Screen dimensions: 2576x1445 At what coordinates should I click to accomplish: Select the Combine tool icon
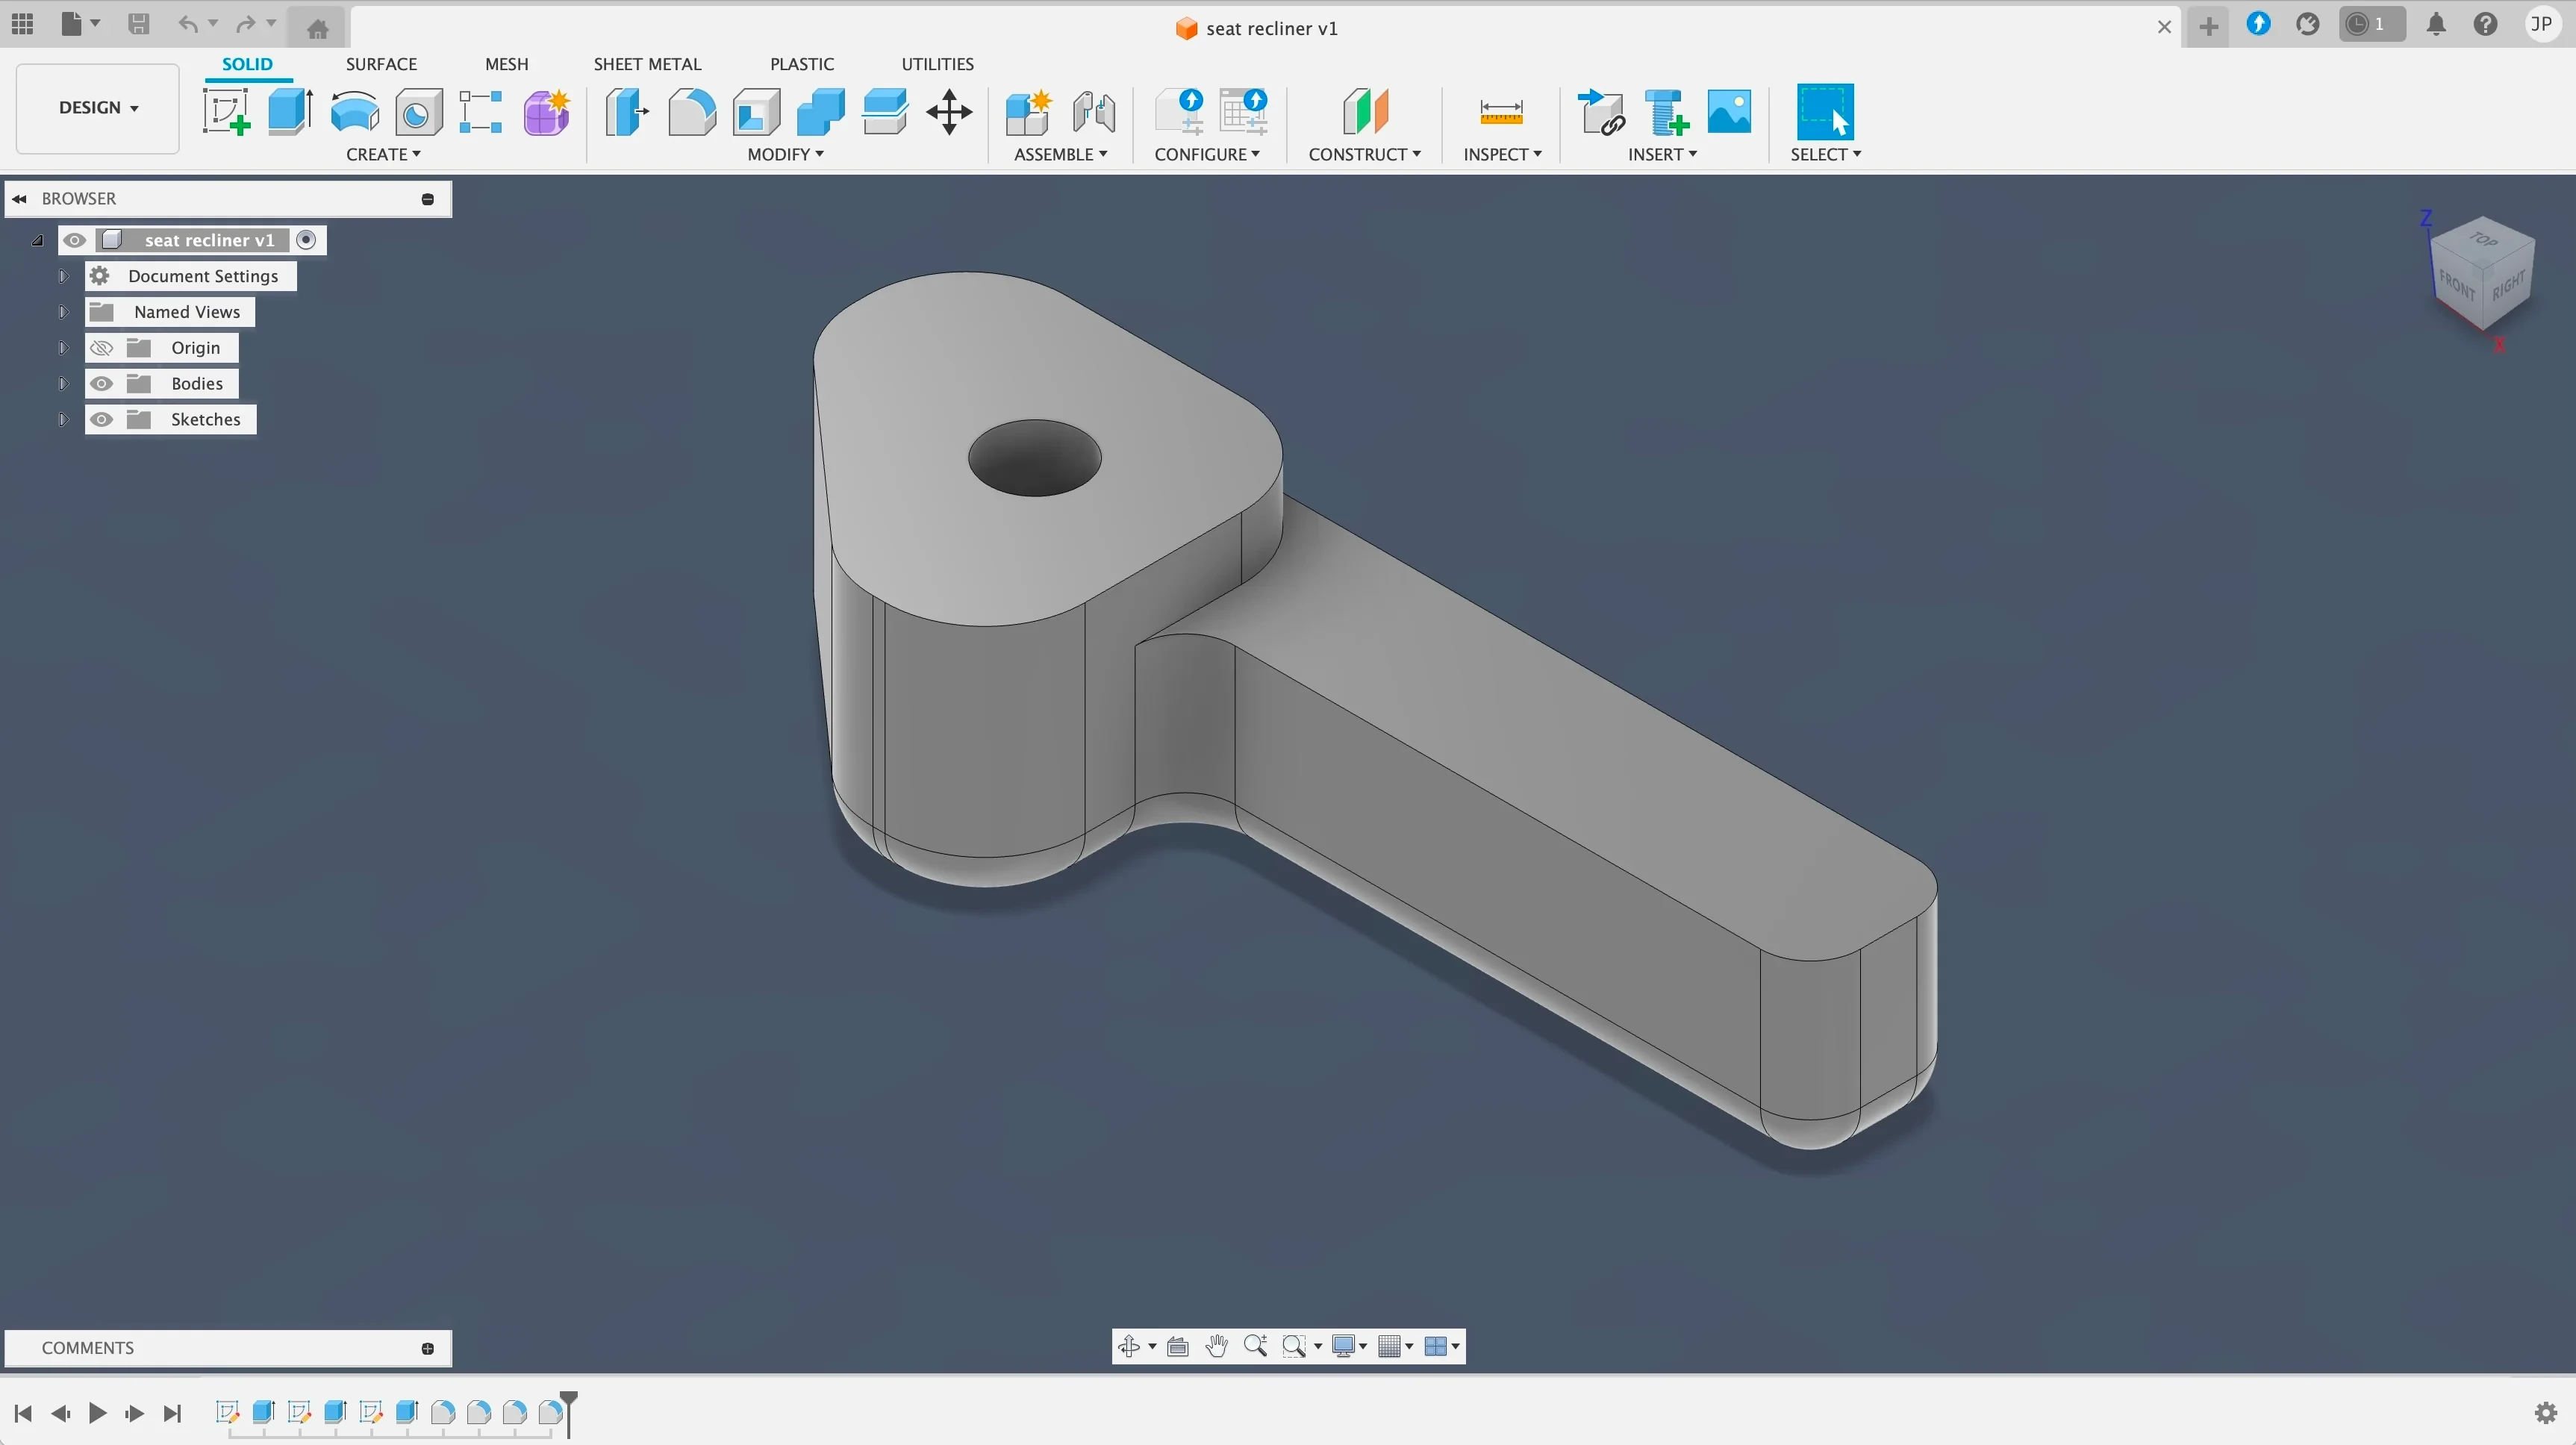(x=821, y=111)
